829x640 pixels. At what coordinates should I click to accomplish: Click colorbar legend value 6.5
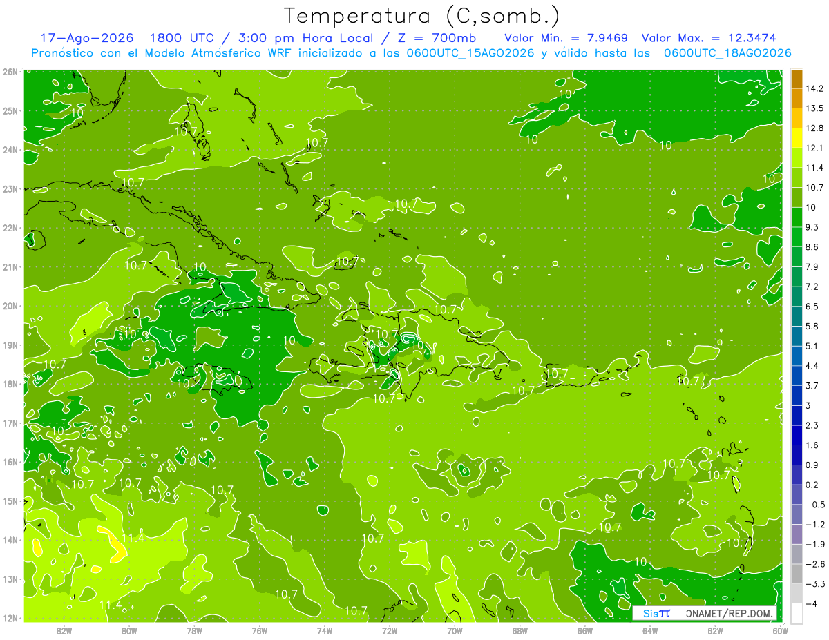coord(813,307)
